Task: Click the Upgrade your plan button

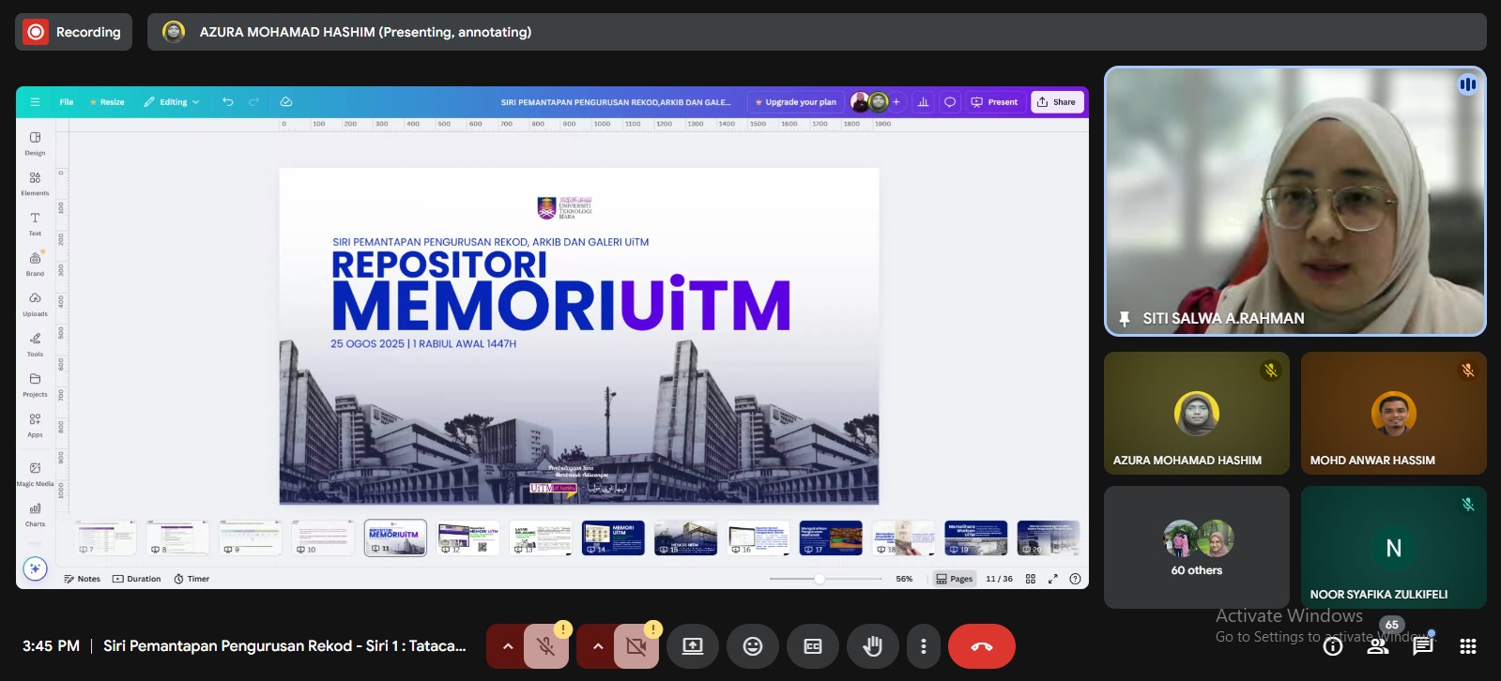Action: pos(795,102)
